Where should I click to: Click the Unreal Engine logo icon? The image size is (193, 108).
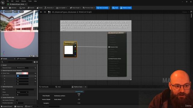pyautogui.click(x=3, y=3)
